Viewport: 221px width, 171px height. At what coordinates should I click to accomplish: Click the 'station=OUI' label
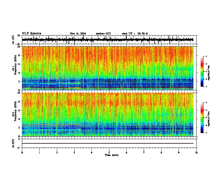pyautogui.click(x=103, y=34)
